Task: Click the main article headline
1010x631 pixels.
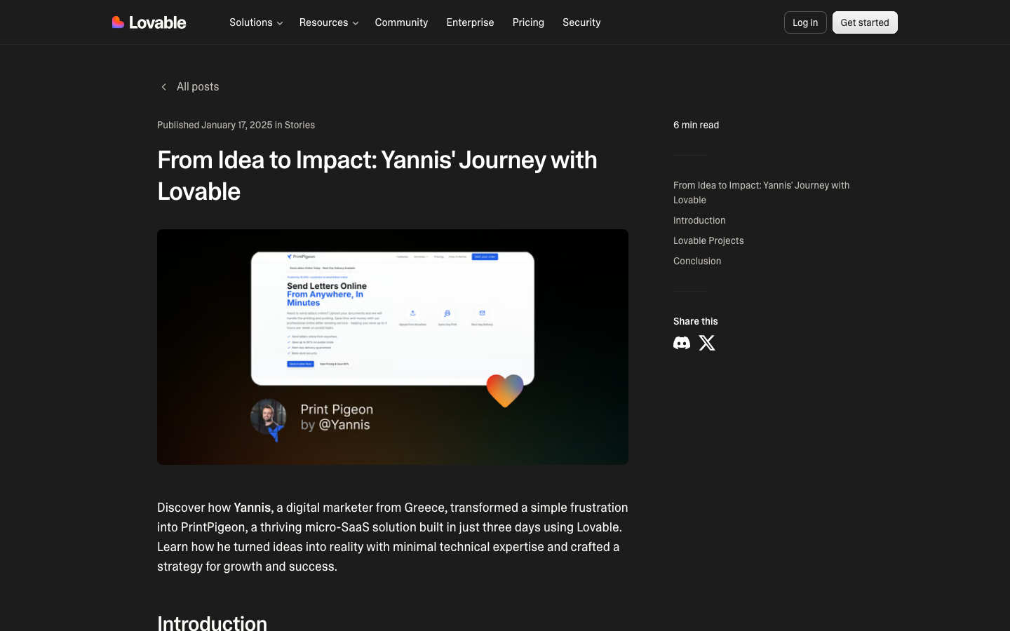Action: pyautogui.click(x=377, y=175)
